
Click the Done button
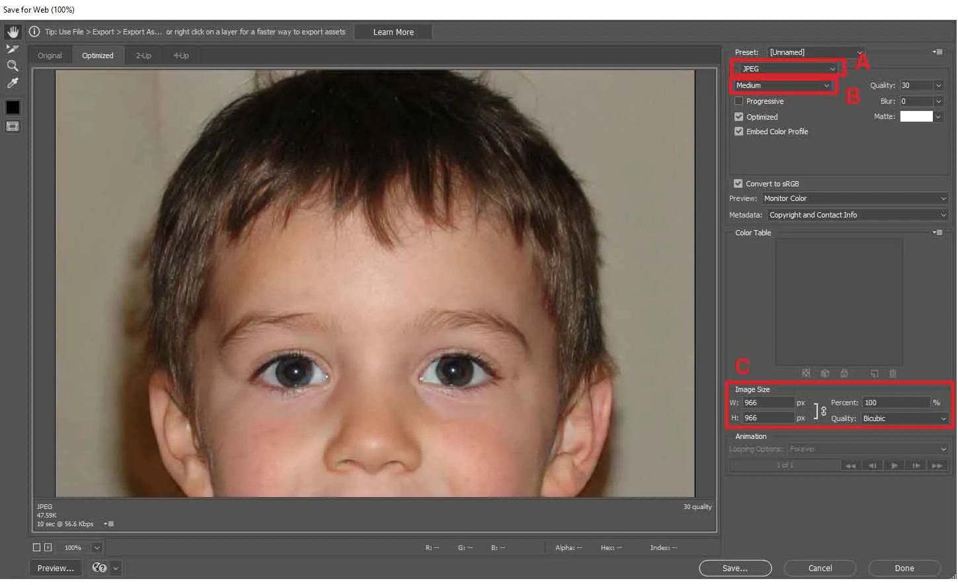(x=904, y=568)
